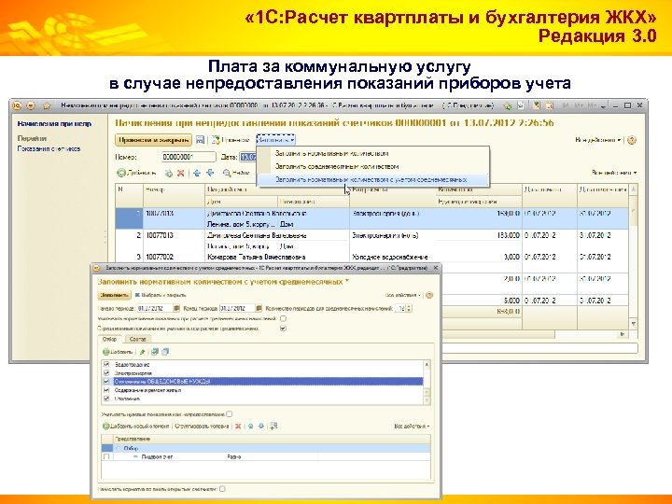Click the blue up arrow icon in the filter toolbar
672x504 pixels.
[251, 426]
